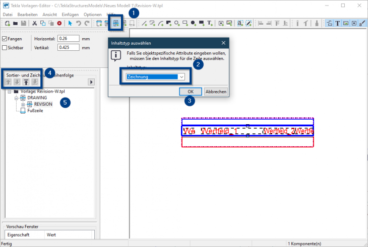The width and height of the screenshot is (368, 247).
Task: Enable the Sichtbar checkbox
Action: point(5,48)
